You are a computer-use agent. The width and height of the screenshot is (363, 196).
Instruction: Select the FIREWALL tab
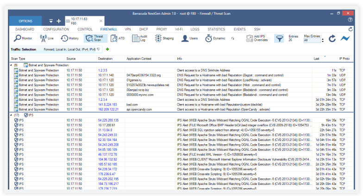point(108,30)
